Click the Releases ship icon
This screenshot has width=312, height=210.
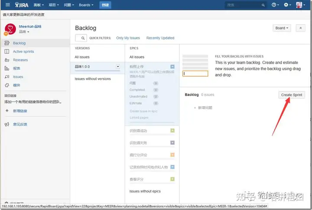pyautogui.click(x=7, y=60)
